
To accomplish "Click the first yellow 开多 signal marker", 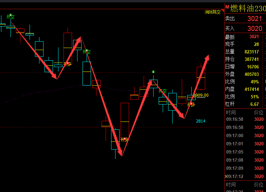I will [x=67, y=64].
